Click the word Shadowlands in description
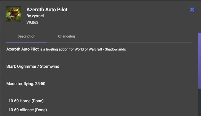 115,49
